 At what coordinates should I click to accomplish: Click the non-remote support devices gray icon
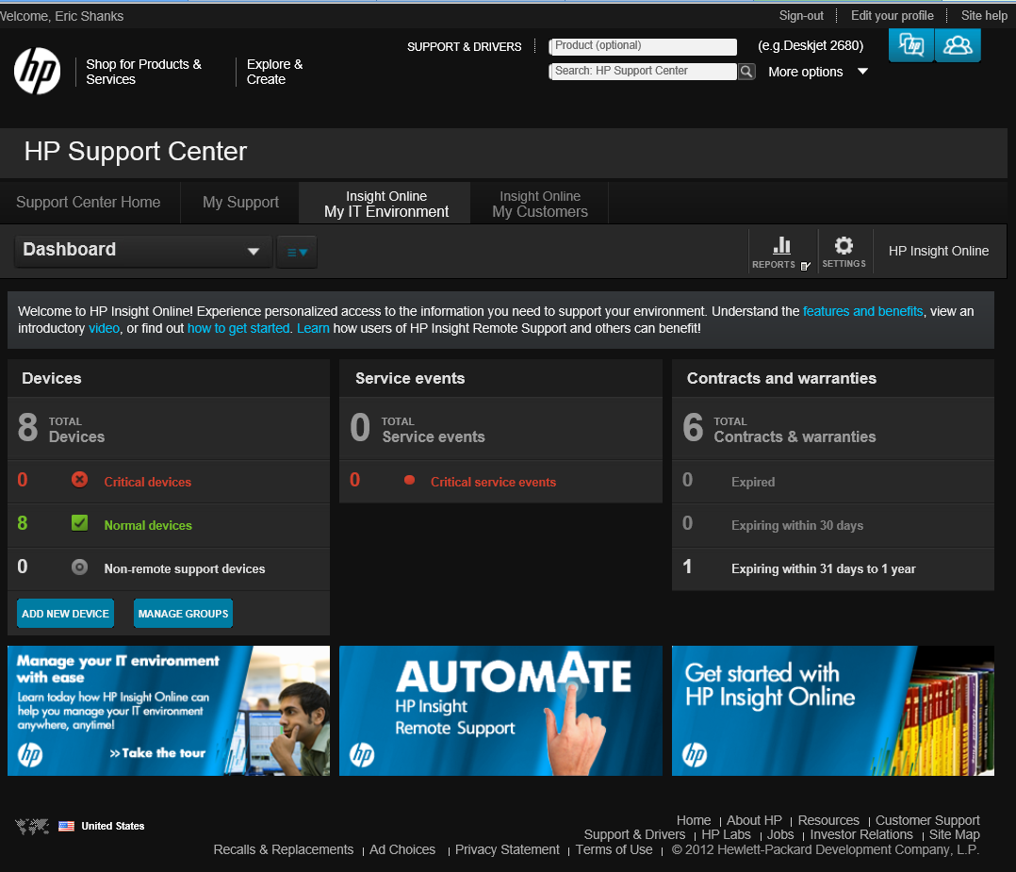[x=80, y=568]
